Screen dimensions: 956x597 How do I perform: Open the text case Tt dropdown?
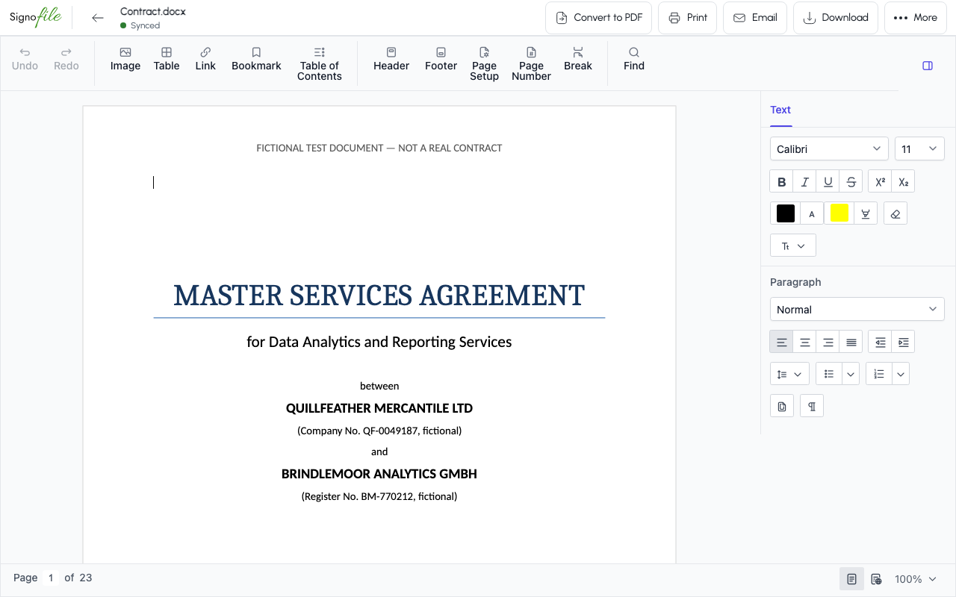click(792, 246)
